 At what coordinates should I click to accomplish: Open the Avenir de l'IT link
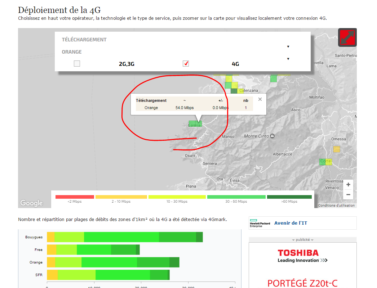tap(290, 223)
